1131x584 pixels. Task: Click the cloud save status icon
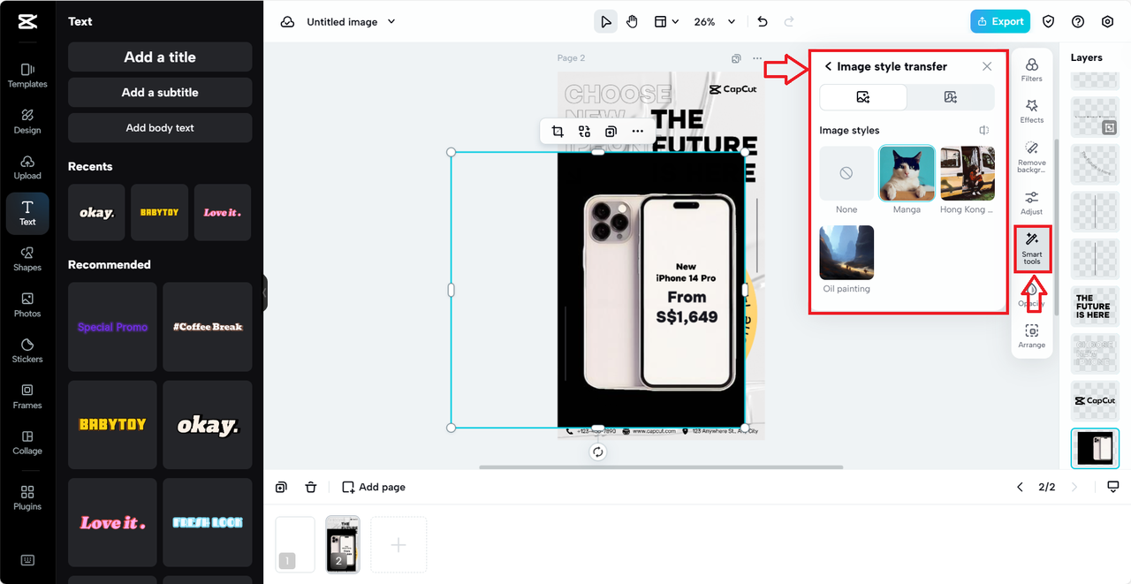tap(287, 22)
